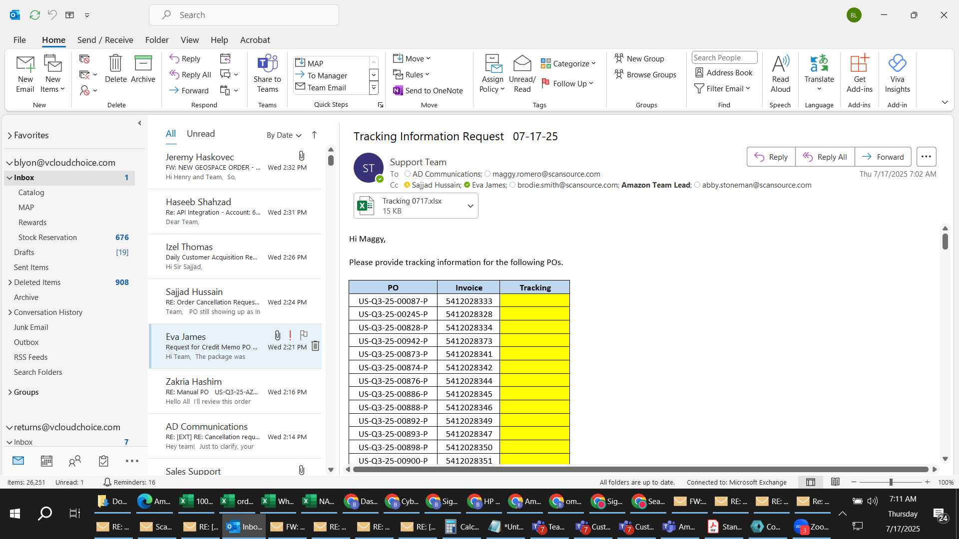Expand Deleted Items folder
The width and height of the screenshot is (959, 539).
click(9, 282)
